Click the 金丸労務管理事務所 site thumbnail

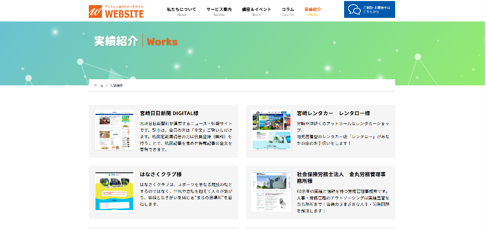coord(271,190)
